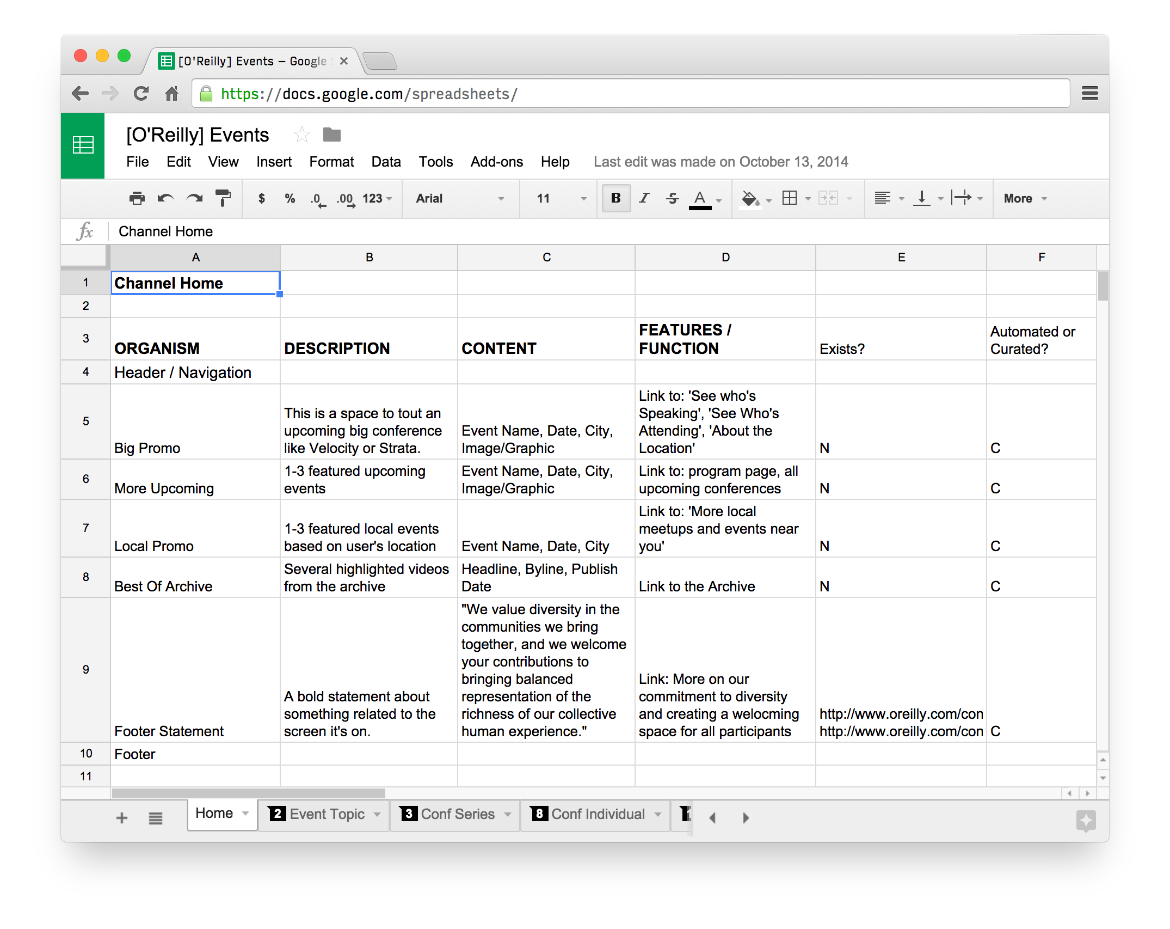Open the Chrome hamburger menu
Viewport: 1170px width, 929px height.
pyautogui.click(x=1089, y=94)
